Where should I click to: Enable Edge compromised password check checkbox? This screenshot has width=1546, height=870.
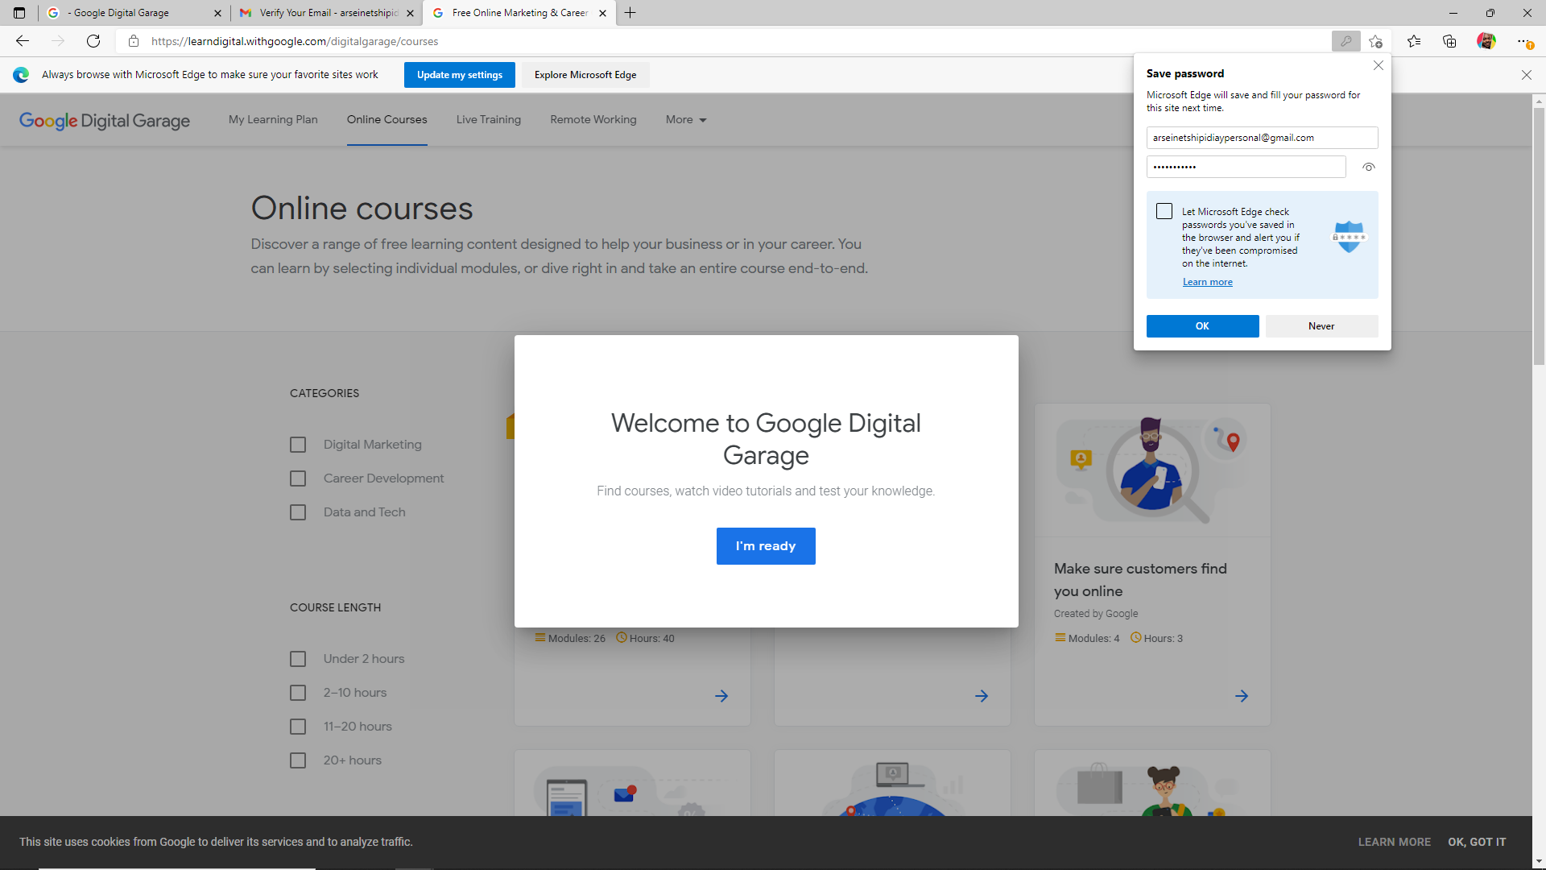tap(1164, 211)
